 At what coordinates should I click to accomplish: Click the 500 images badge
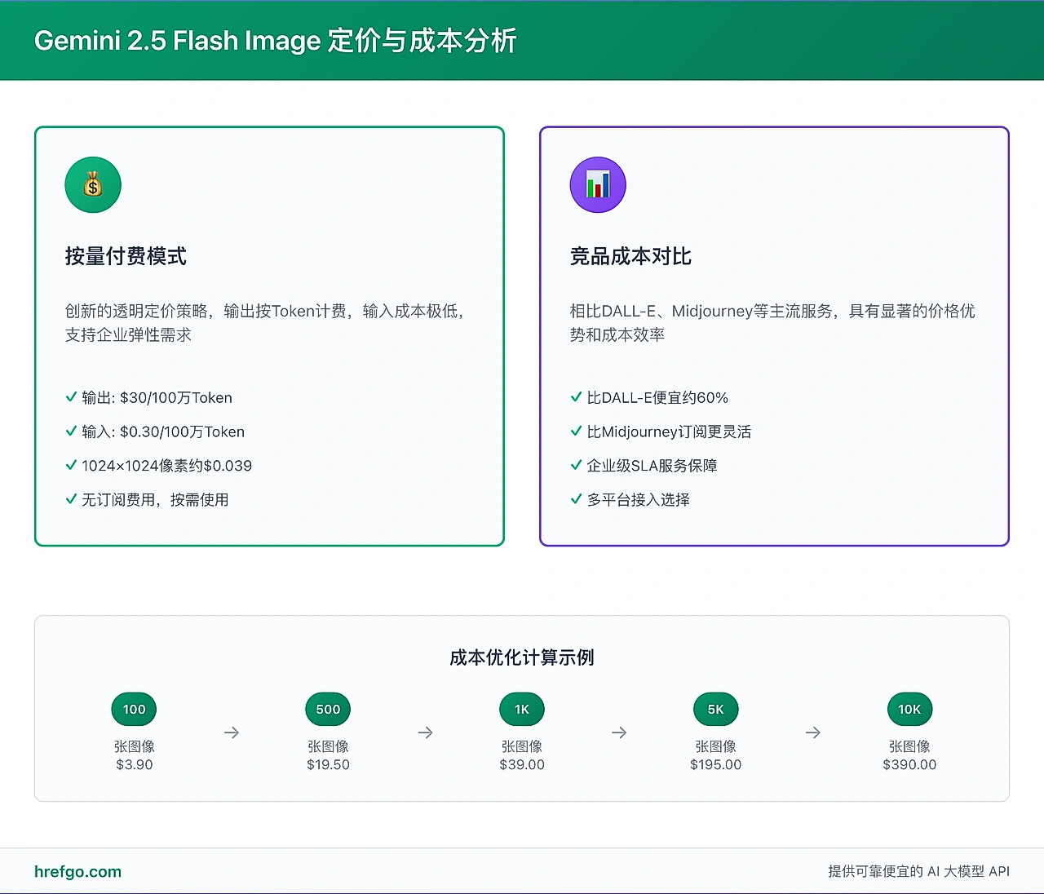tap(328, 710)
